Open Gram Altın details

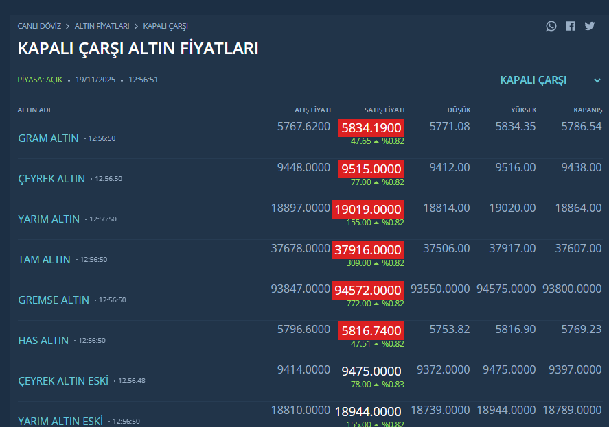[48, 138]
